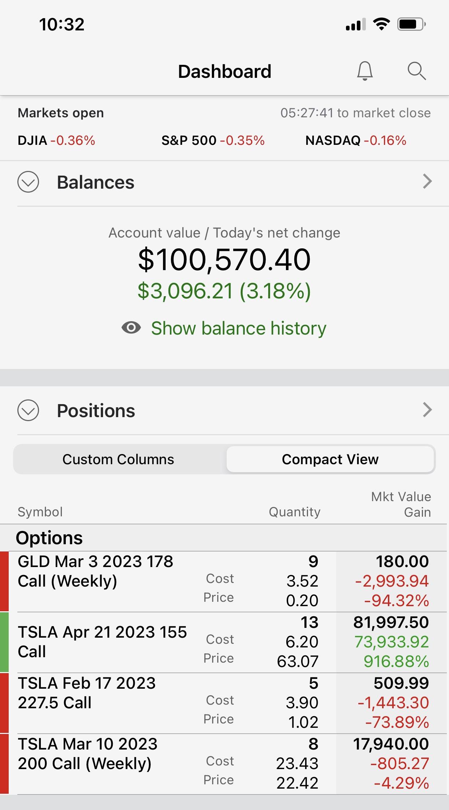This screenshot has width=449, height=810.
Task: Switch to Custom Columns view
Action: click(118, 459)
